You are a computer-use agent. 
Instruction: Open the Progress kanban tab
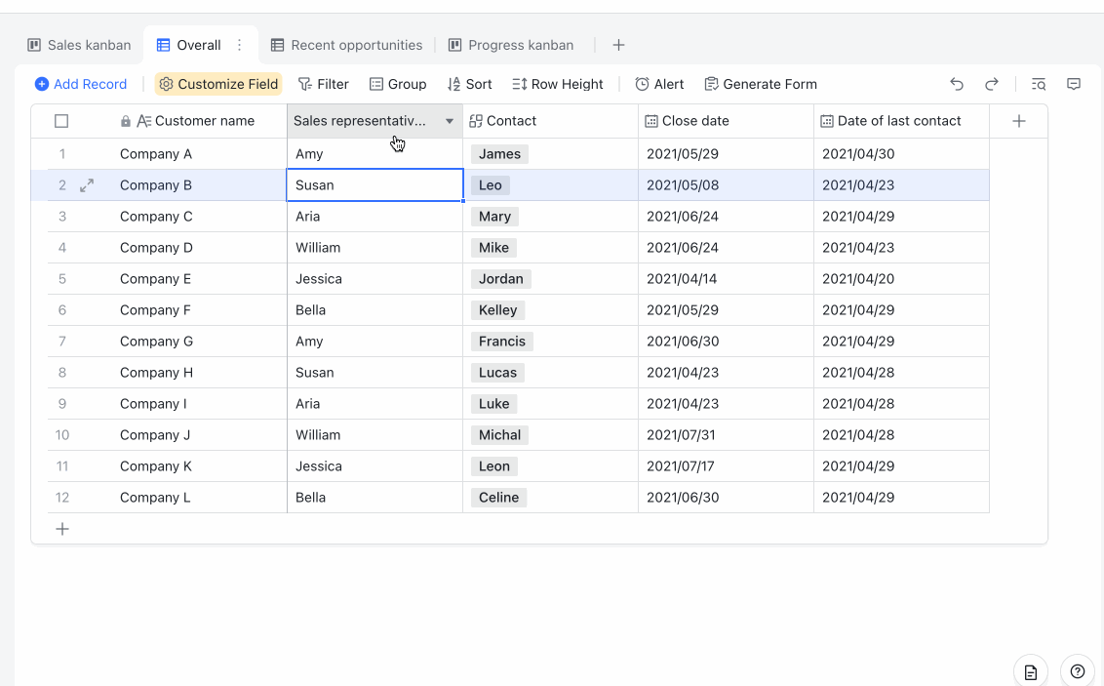click(511, 45)
